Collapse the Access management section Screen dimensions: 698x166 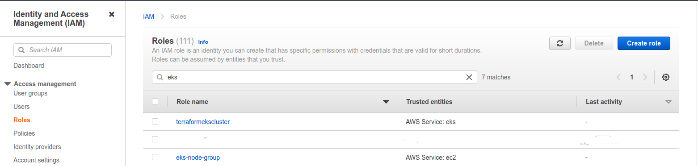tap(8, 83)
